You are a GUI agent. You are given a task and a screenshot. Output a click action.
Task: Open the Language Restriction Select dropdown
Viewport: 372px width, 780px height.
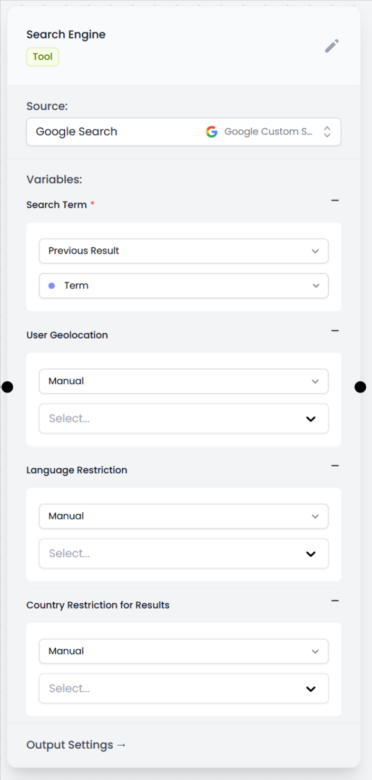pyautogui.click(x=183, y=554)
